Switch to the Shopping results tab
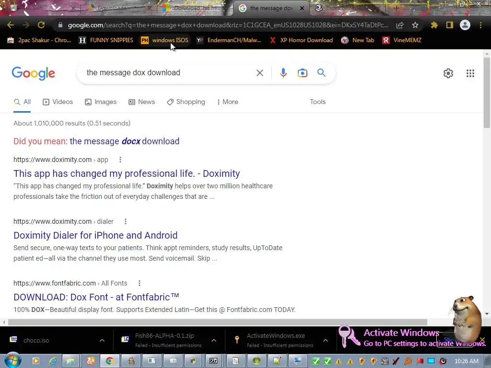The image size is (491, 368). tap(186, 102)
